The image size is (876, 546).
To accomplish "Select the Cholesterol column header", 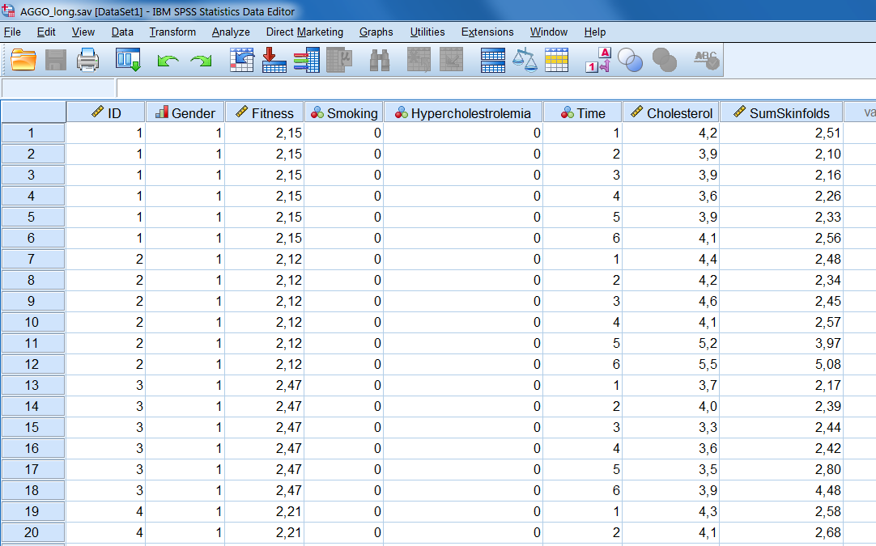I will point(671,112).
